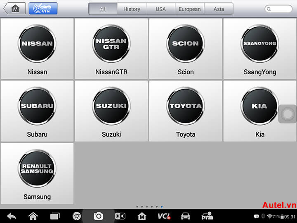This screenshot has width=297, height=223.
Task: Jump to the first page dot
Action: tap(137, 207)
